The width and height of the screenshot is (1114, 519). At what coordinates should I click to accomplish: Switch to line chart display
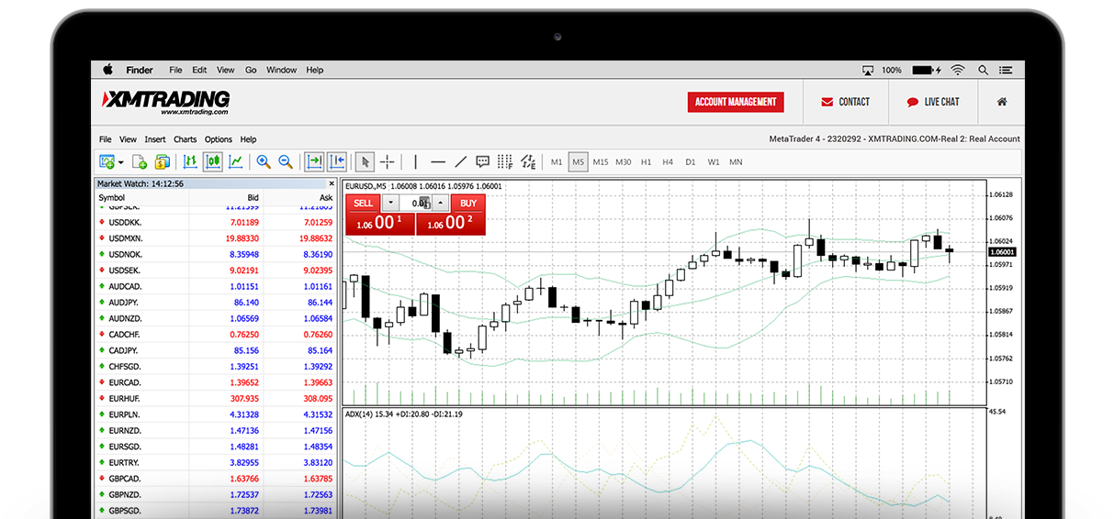236,162
